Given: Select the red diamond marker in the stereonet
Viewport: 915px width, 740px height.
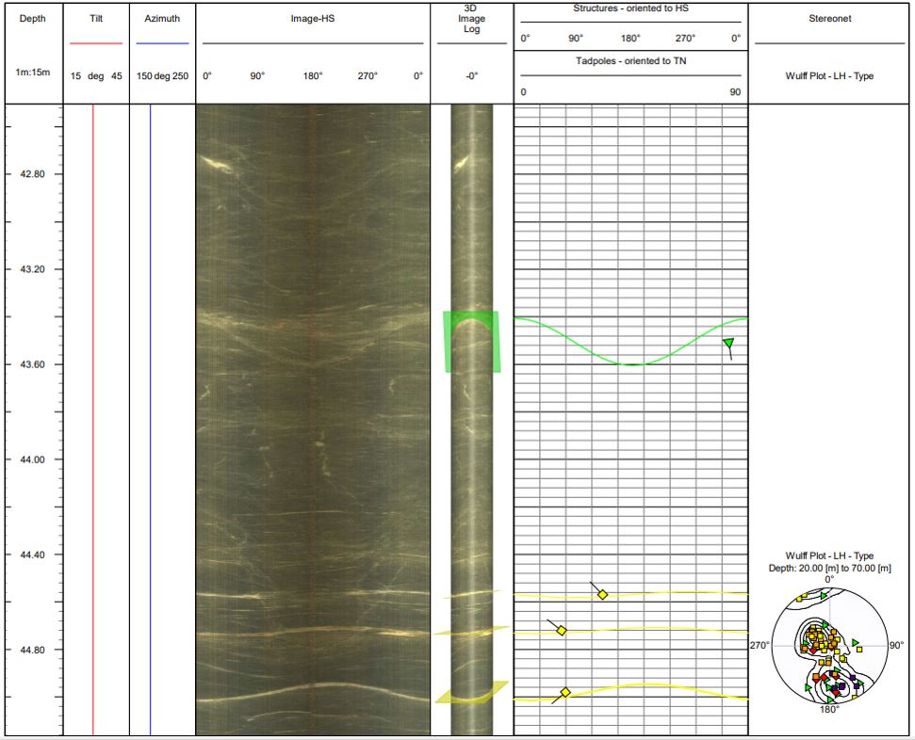Looking at the screenshot, I should tap(813, 652).
